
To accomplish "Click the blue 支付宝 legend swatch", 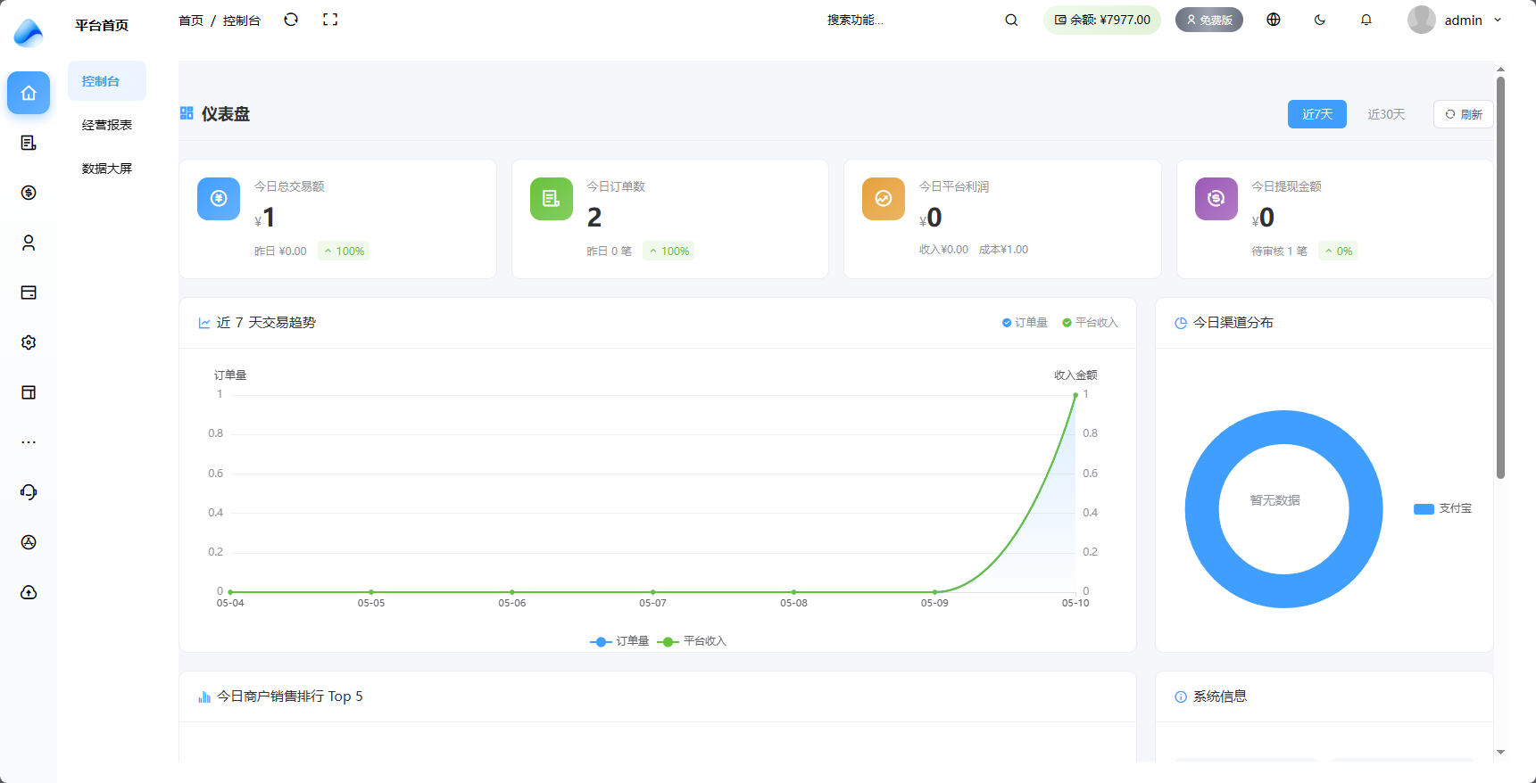I will click(1424, 509).
